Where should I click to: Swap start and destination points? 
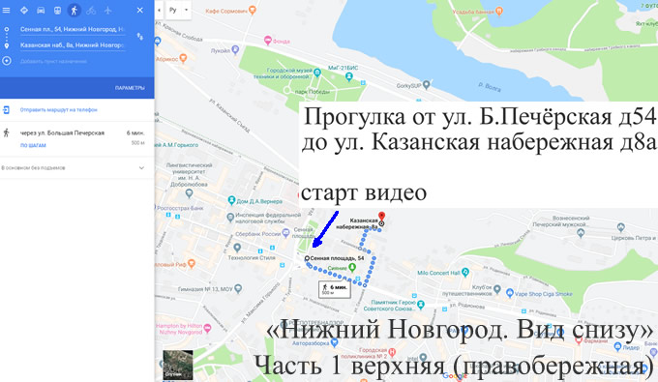(x=139, y=37)
